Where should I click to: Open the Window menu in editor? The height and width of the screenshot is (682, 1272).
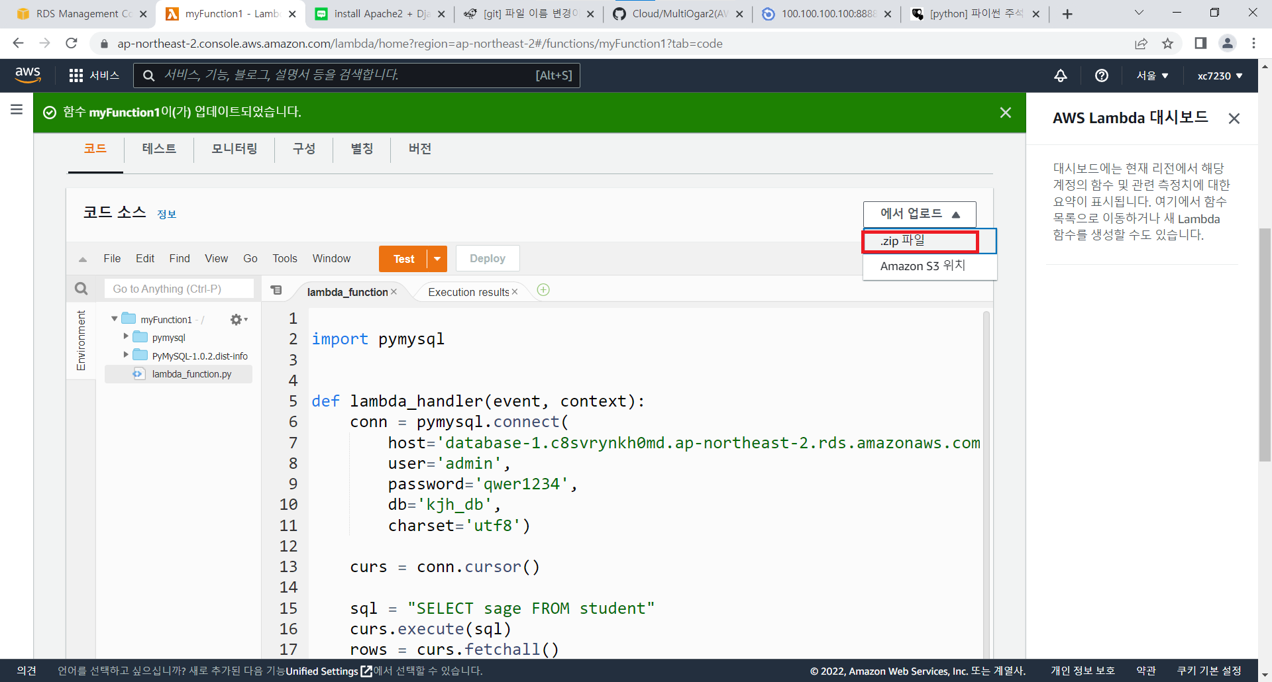(331, 259)
